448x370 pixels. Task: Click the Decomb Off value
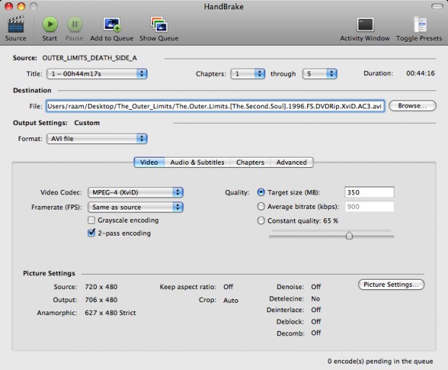tap(316, 333)
